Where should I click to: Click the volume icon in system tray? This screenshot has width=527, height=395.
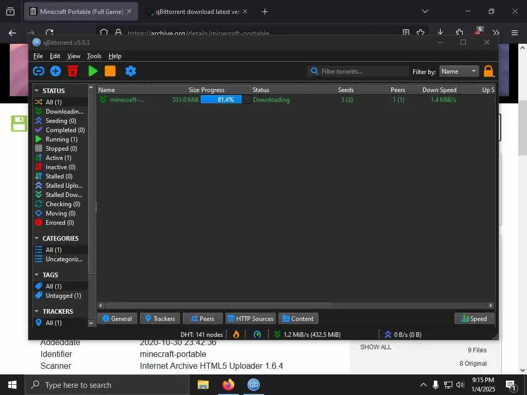460,385
